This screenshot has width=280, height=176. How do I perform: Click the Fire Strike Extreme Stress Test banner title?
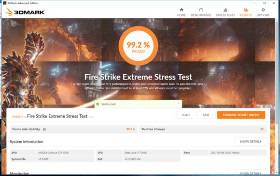click(138, 77)
